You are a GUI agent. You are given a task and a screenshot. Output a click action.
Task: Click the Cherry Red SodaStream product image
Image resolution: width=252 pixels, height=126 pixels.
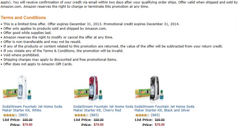[x=88, y=88]
